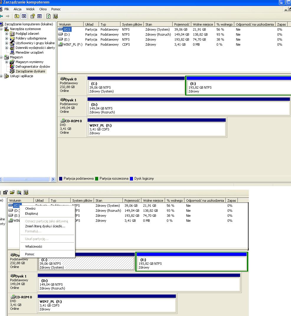Click the Narzędzia systemowe tools icon
291x316 pixels.
(x=6, y=29)
